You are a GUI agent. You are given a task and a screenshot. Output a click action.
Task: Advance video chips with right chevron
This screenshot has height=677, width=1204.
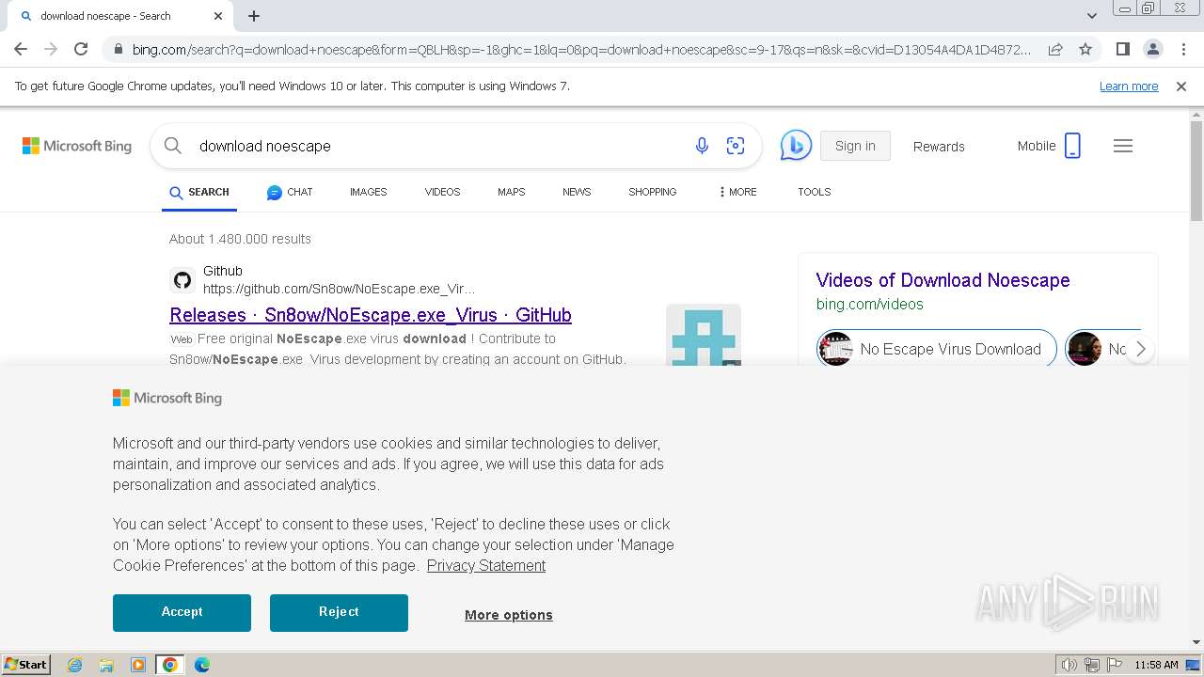tap(1140, 349)
